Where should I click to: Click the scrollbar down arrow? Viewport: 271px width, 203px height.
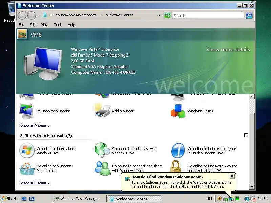[252, 187]
